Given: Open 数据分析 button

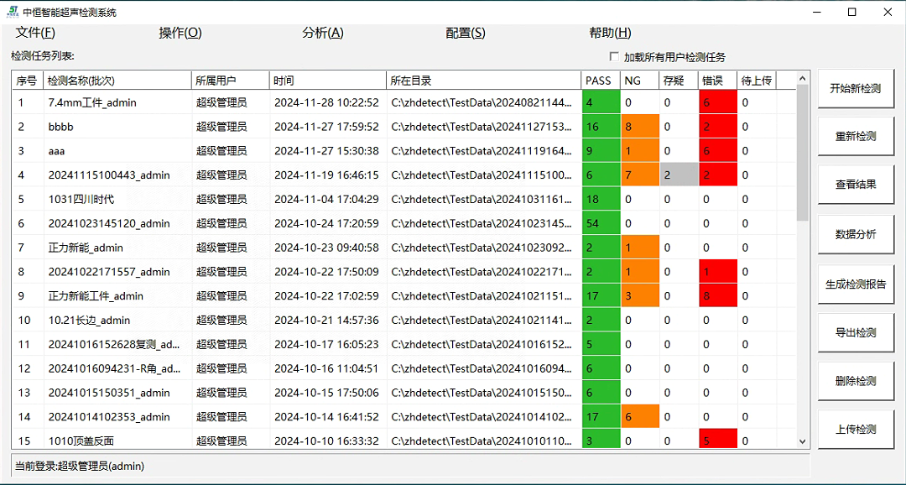Looking at the screenshot, I should tap(856, 234).
